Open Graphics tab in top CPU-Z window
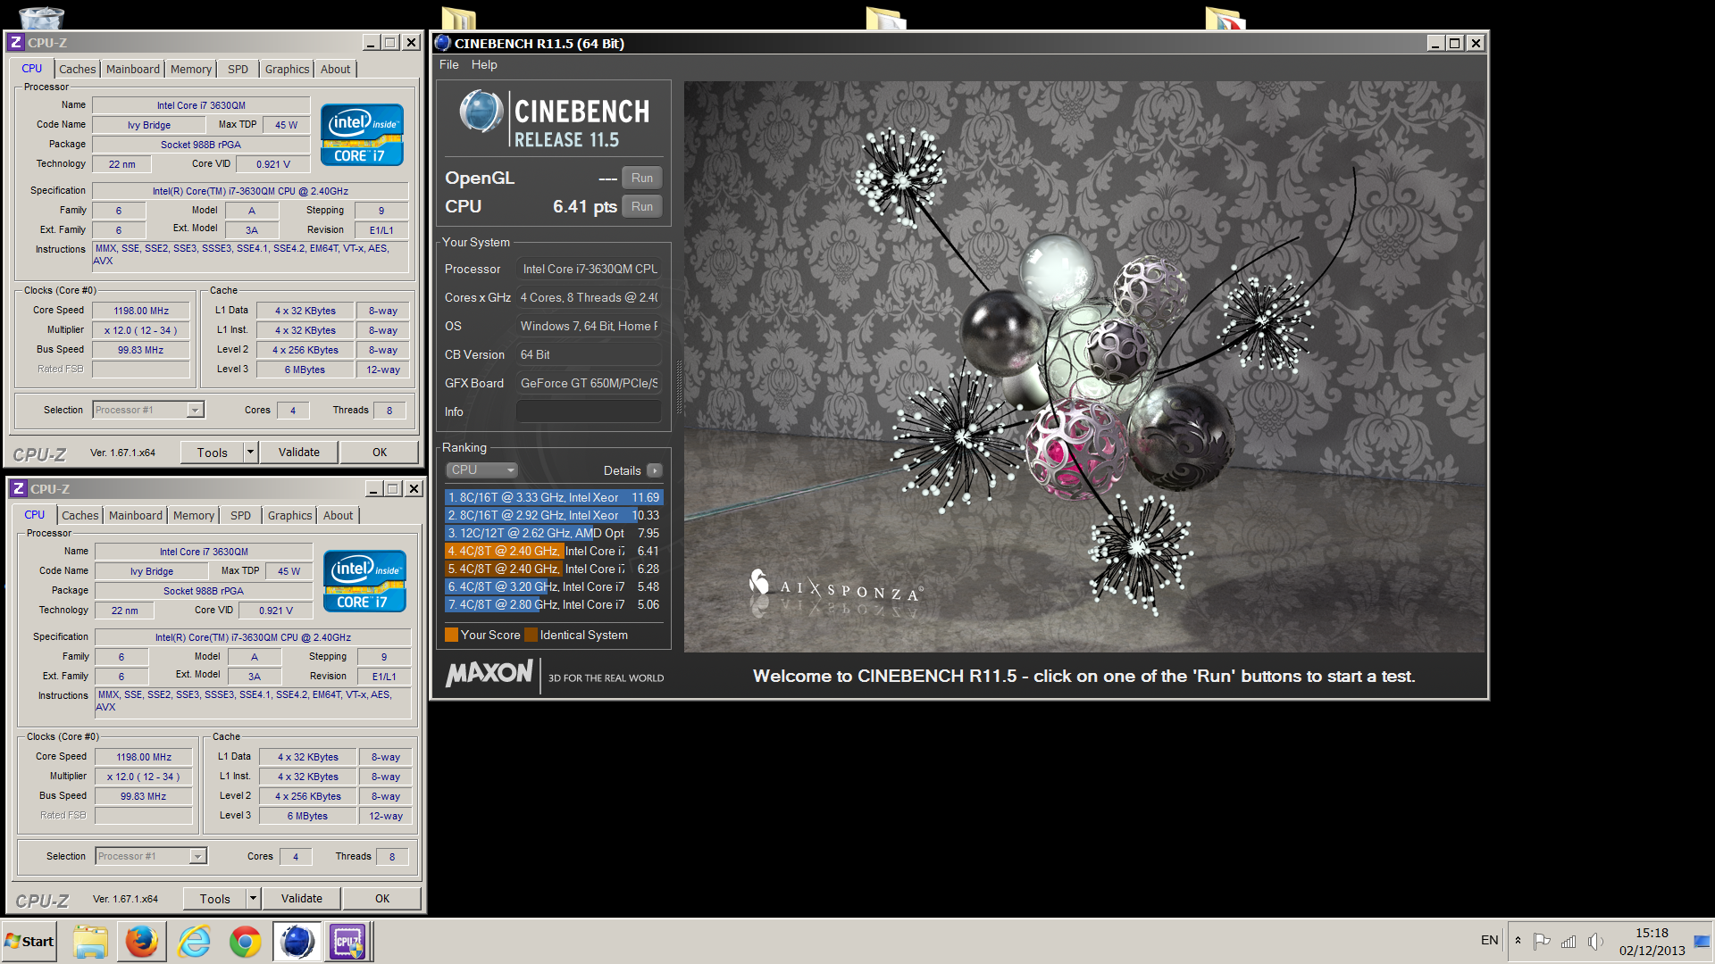The width and height of the screenshot is (1715, 964). pyautogui.click(x=287, y=69)
